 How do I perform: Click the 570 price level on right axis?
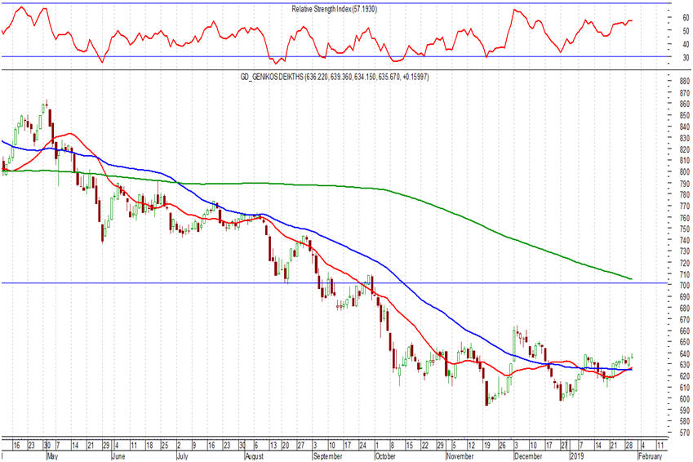click(x=685, y=433)
